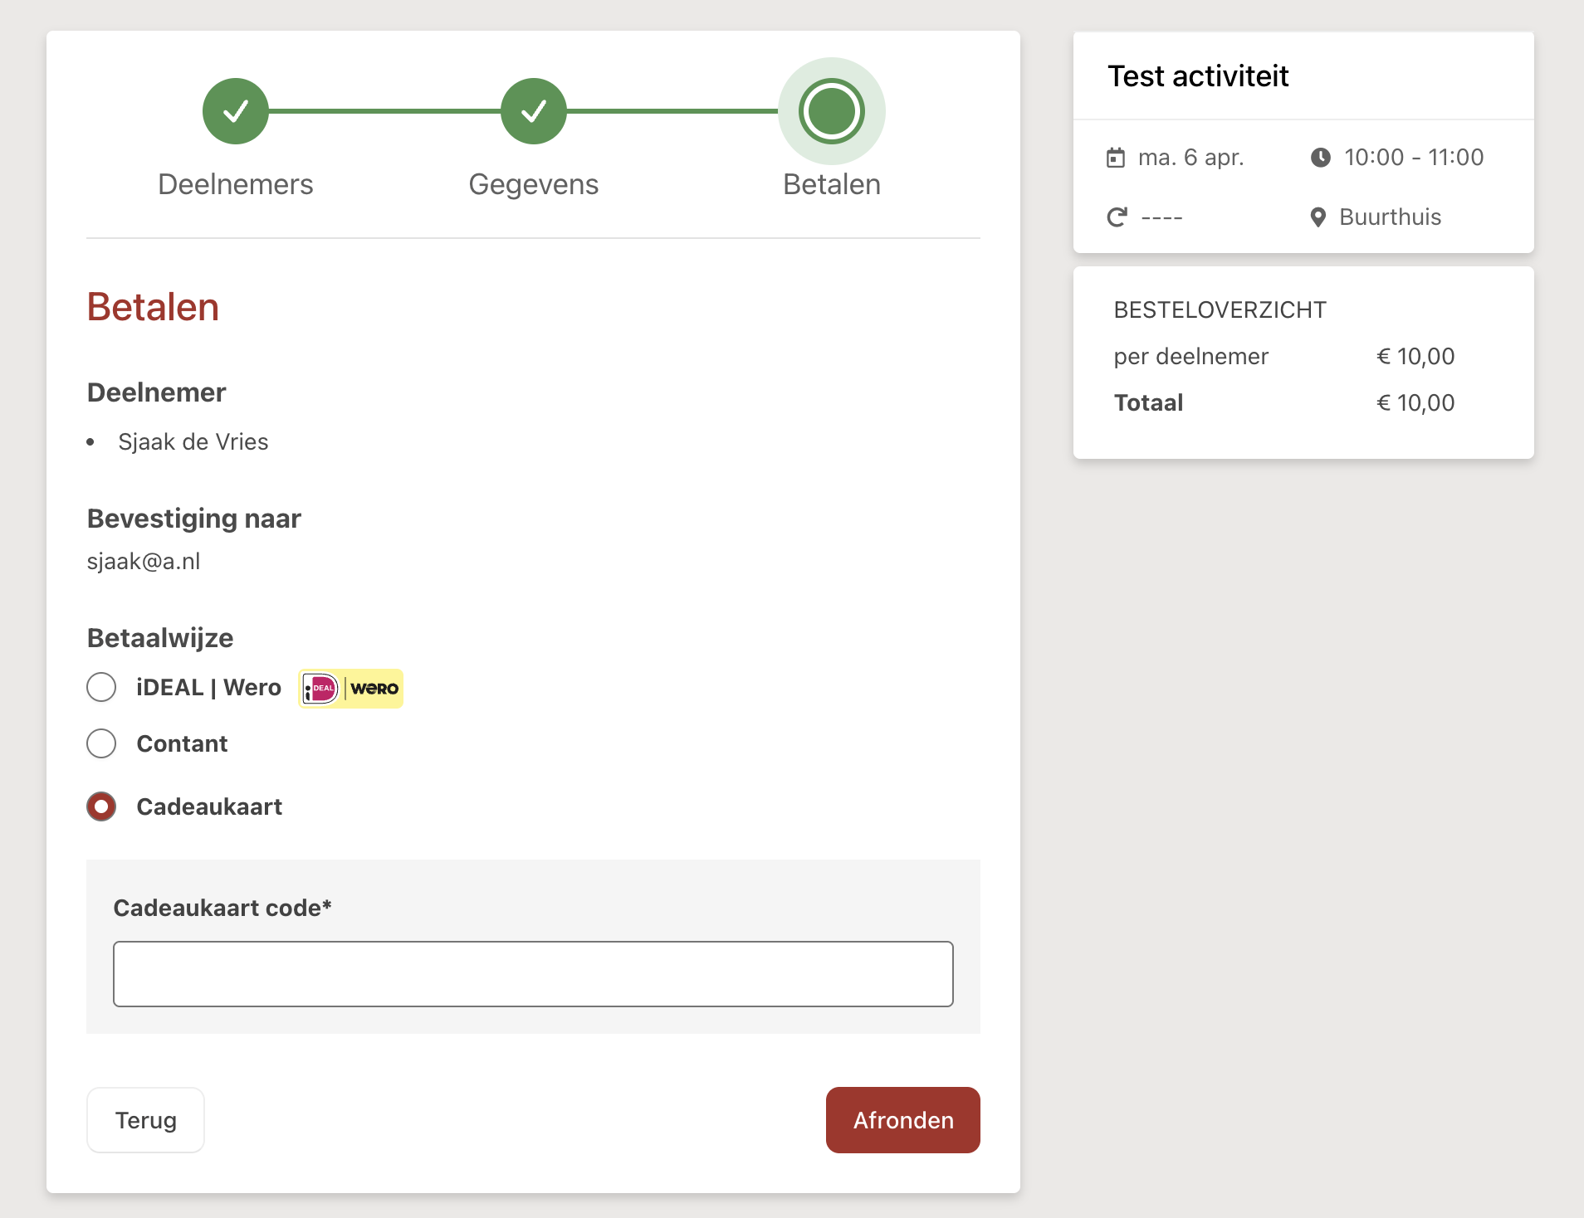Click the Deelnemers step checkmark circle
1584x1218 pixels.
coord(236,111)
